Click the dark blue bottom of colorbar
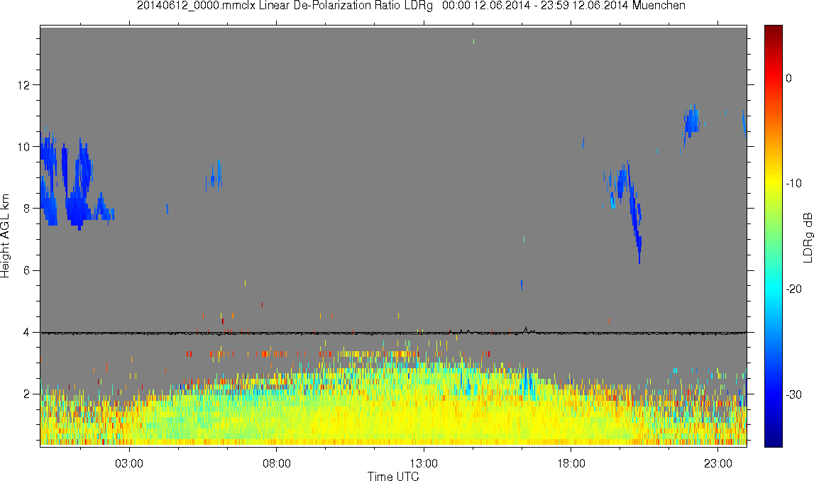The image size is (814, 481). click(x=773, y=440)
